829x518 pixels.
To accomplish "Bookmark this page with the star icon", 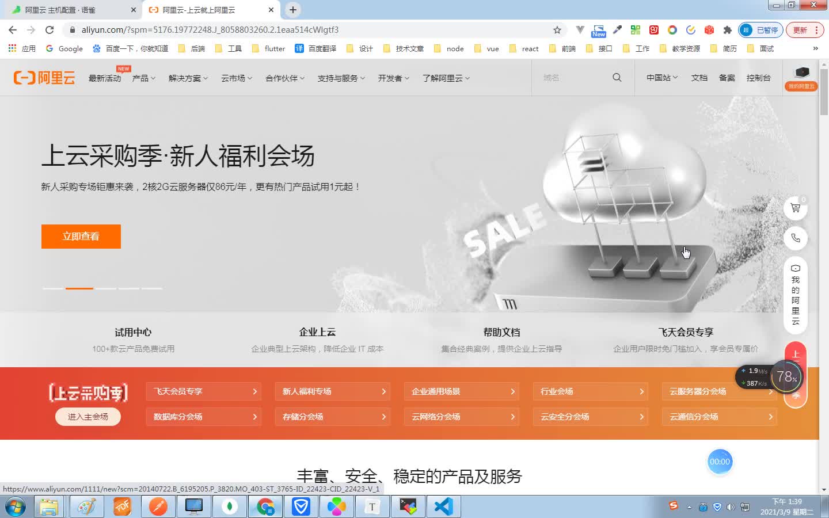I will [557, 30].
